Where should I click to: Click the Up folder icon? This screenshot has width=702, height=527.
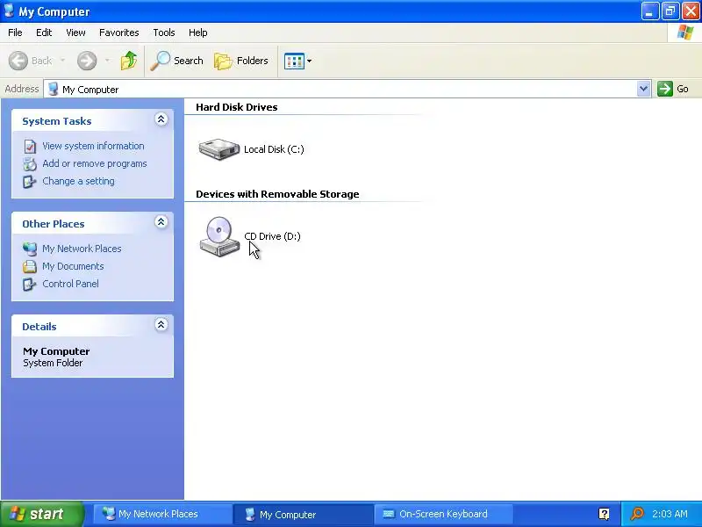pyautogui.click(x=129, y=61)
